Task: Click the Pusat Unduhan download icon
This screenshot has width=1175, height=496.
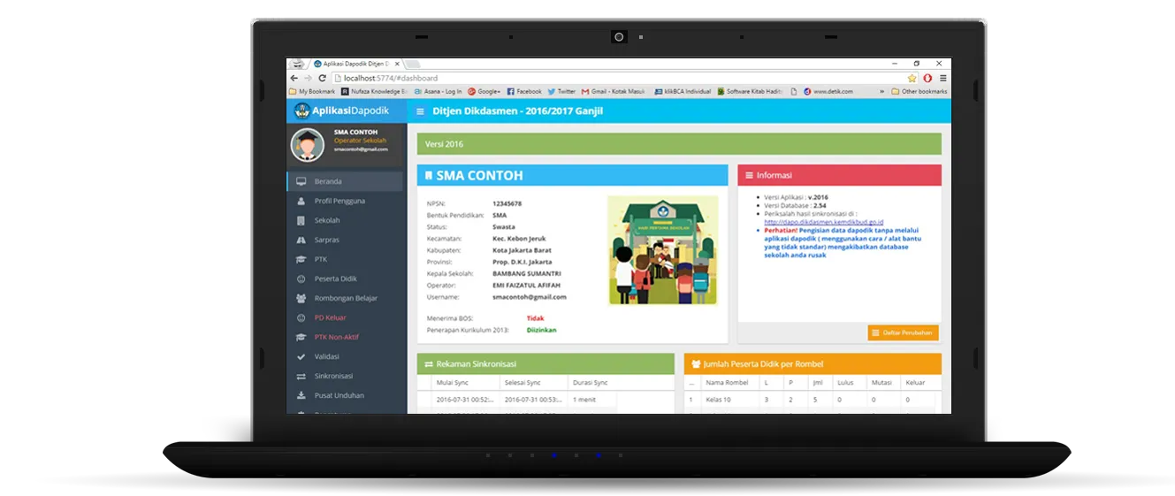Action: [301, 395]
